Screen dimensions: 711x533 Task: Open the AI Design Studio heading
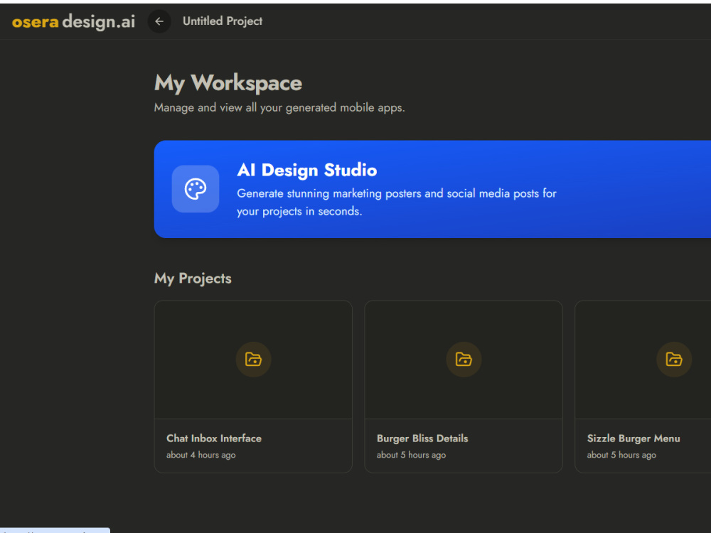[x=307, y=170]
